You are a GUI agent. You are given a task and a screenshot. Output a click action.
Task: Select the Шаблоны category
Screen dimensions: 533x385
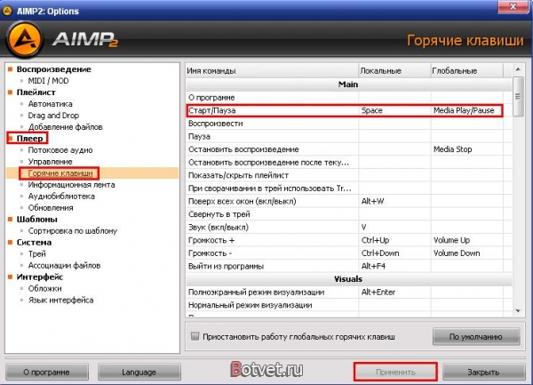pyautogui.click(x=37, y=219)
